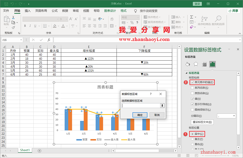243x158 pixels.
Task: Click the Label Options bar chart icon
Action: pyautogui.click(x=213, y=64)
